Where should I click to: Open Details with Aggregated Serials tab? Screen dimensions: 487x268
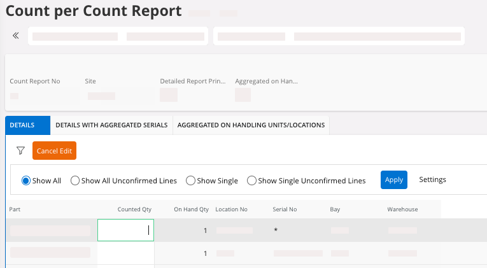point(111,125)
